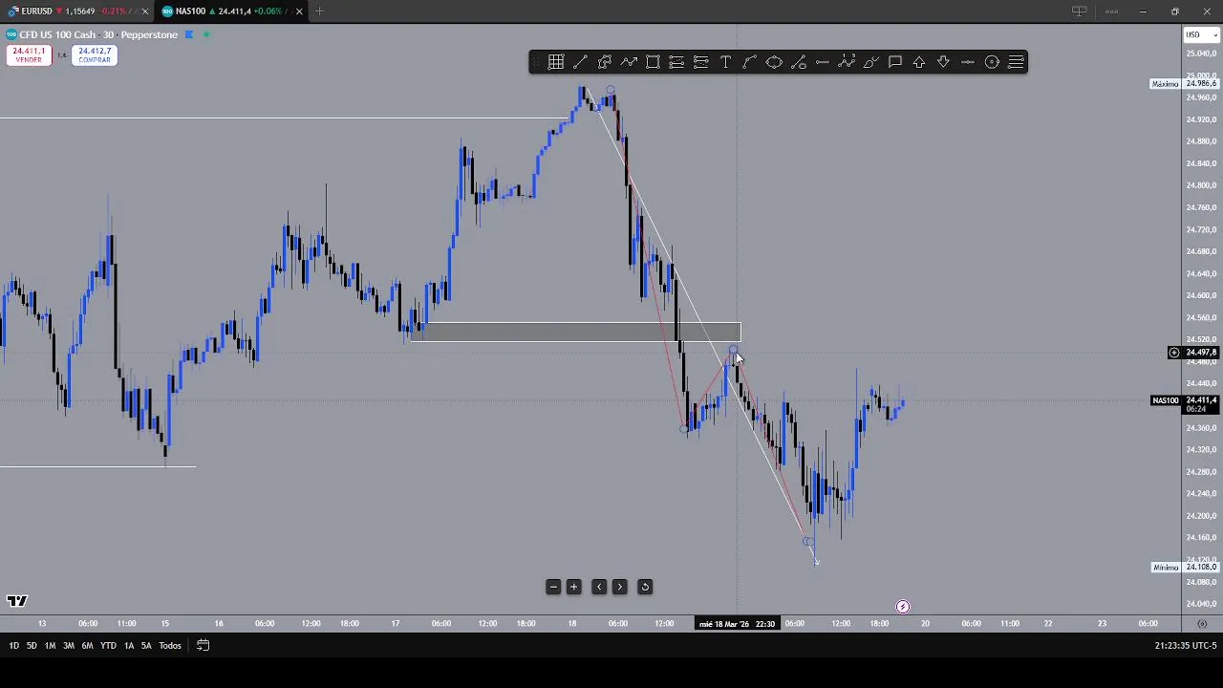Image resolution: width=1223 pixels, height=688 pixels.
Task: Reset the chart view
Action: point(645,587)
